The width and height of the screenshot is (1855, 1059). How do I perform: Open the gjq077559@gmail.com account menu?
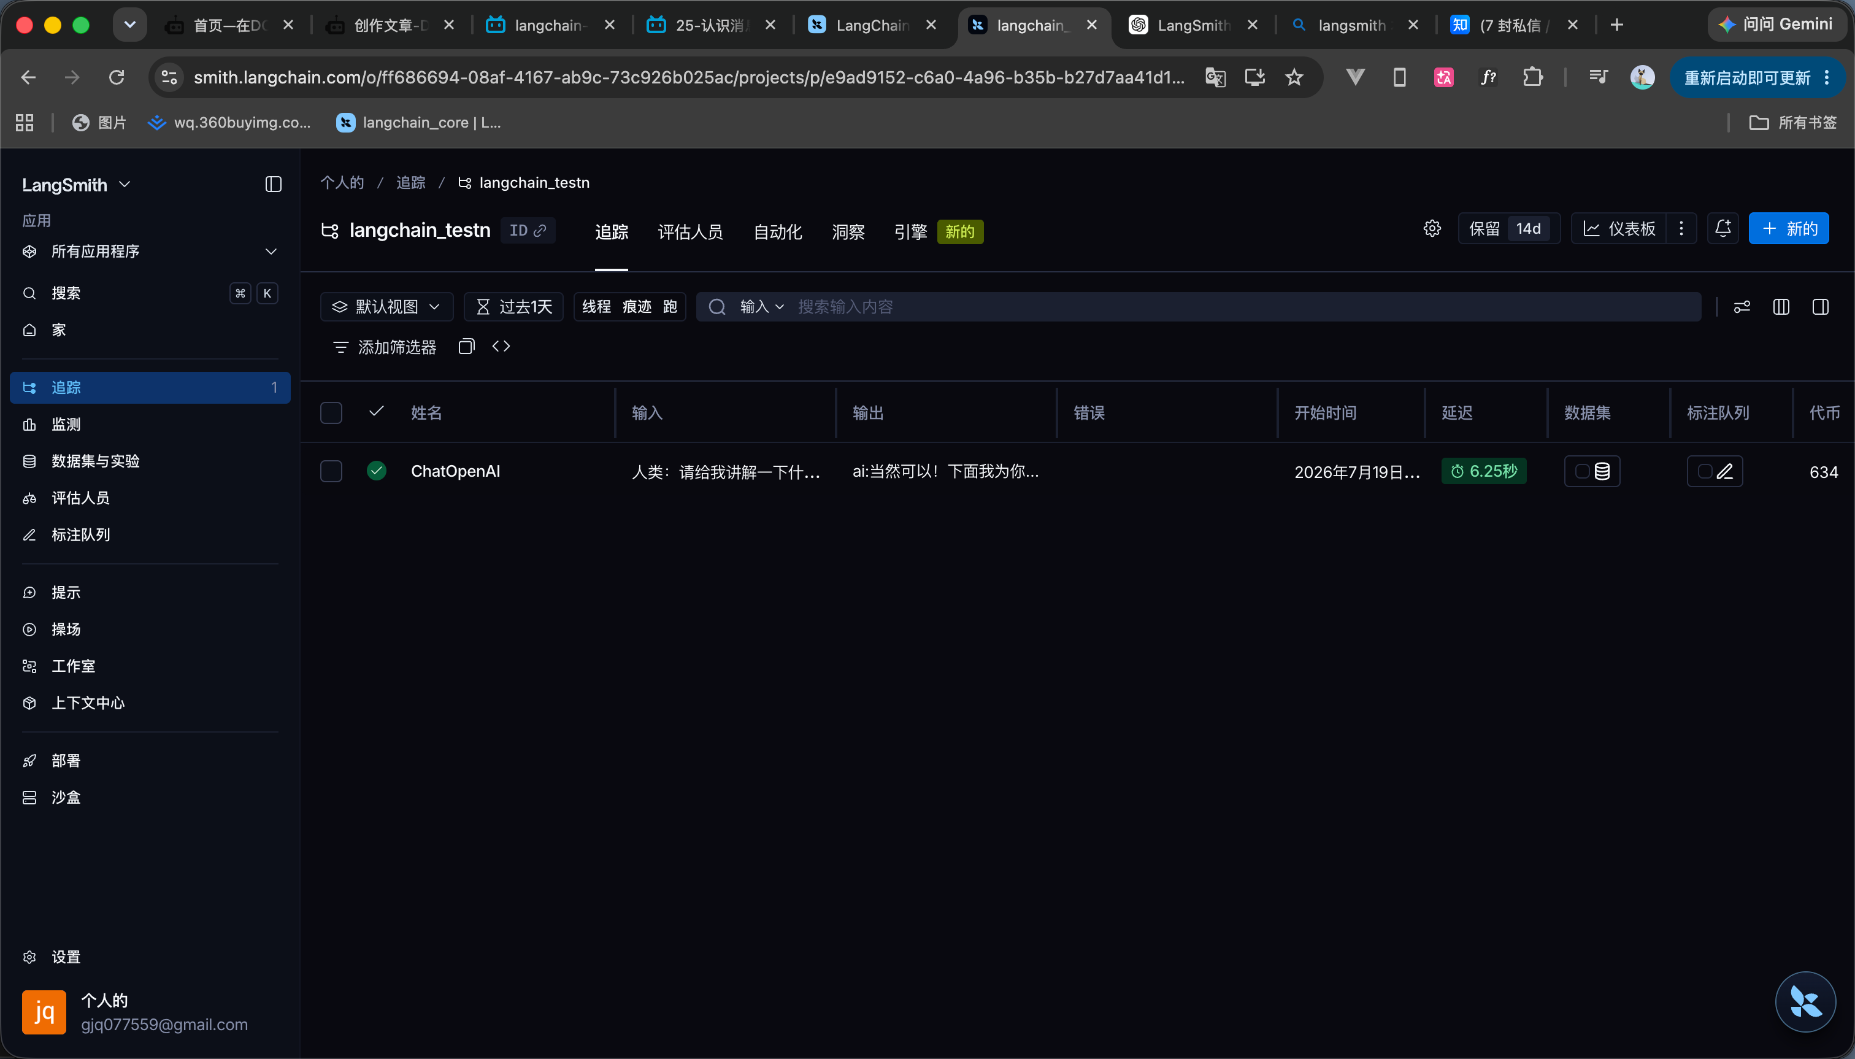[150, 1012]
